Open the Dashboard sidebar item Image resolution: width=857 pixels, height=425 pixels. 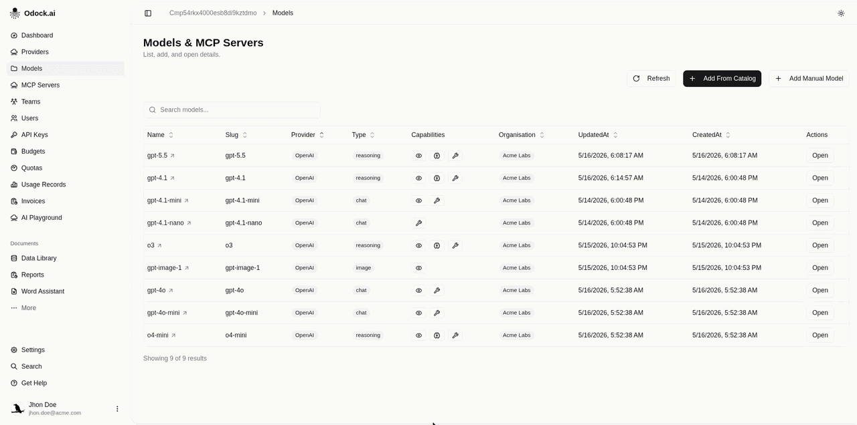coord(66,35)
